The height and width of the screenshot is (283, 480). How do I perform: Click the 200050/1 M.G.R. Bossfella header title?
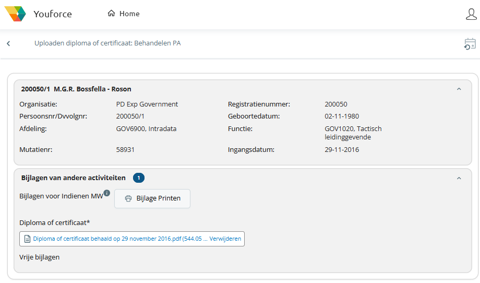76,89
